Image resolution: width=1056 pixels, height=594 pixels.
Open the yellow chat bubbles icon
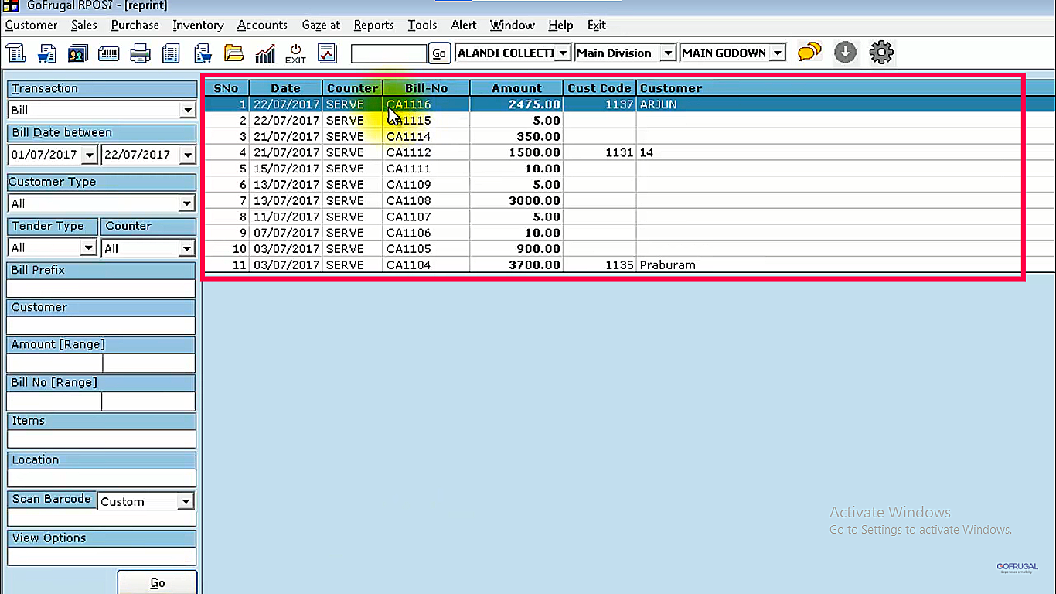point(809,52)
